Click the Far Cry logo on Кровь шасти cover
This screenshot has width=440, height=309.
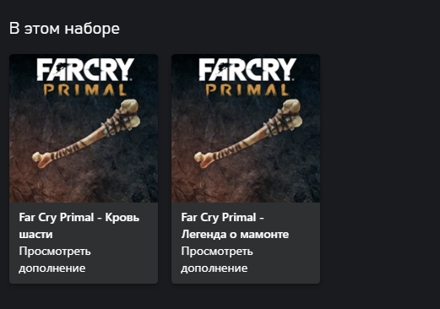click(85, 70)
